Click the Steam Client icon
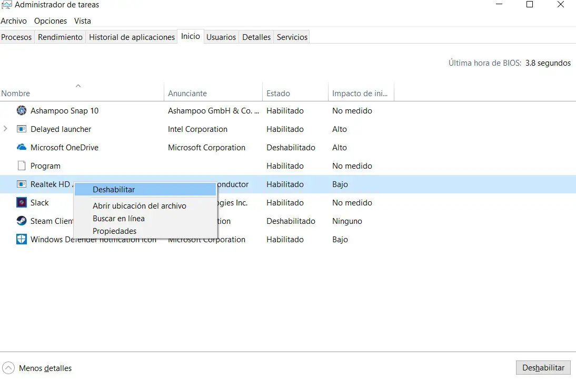Viewport: 576px width, 382px height. click(22, 221)
